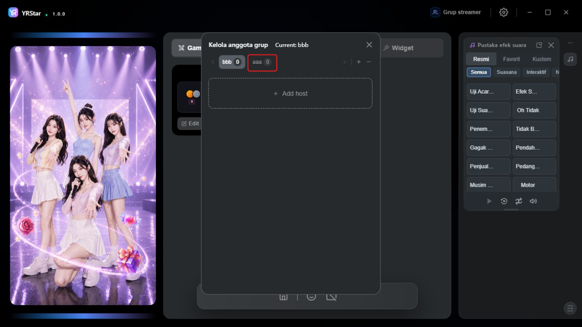
Task: Open the Widget tab
Action: [x=399, y=48]
